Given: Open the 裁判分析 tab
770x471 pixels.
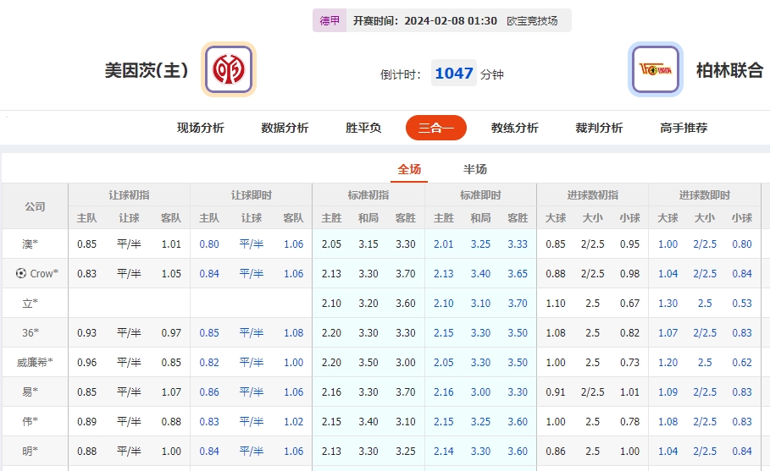Looking at the screenshot, I should tap(599, 128).
